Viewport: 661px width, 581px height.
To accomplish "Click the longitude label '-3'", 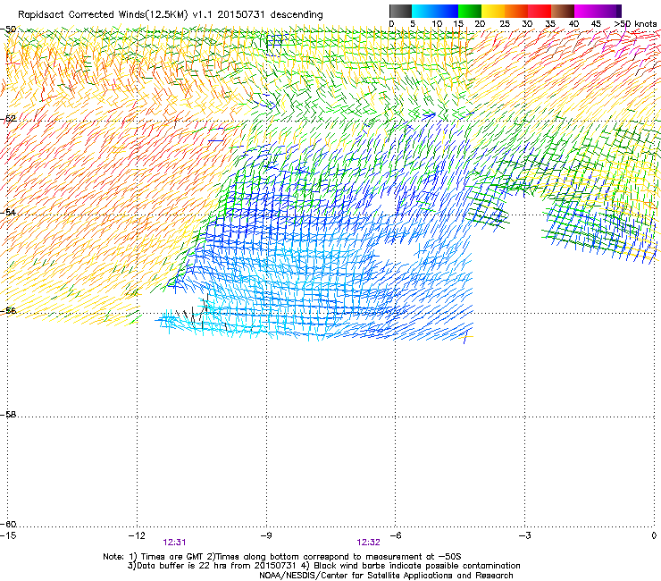I will tap(524, 535).
